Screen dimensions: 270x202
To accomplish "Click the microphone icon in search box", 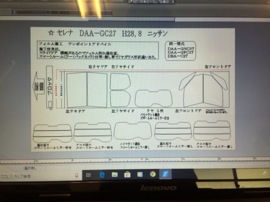I will click(77, 175).
